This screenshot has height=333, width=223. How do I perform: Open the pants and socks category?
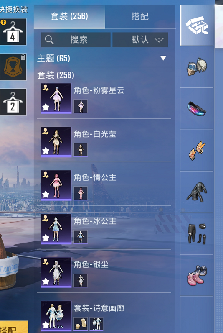coord(197,233)
